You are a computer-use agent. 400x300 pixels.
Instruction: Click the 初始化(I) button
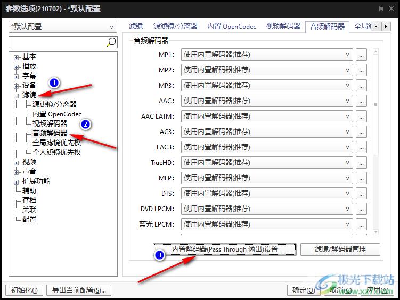[x=25, y=290]
